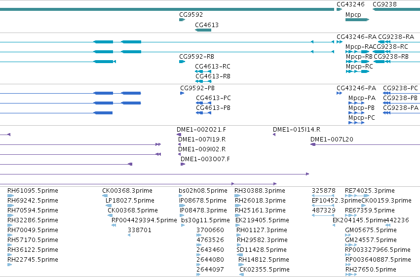420x277 pixels.
Task: Click the CG43246-RA transcript label
Action: (356, 36)
